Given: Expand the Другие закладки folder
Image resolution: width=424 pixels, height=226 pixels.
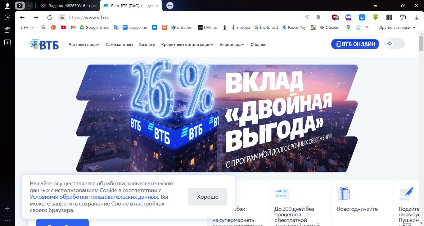Looking at the screenshot, I should [x=397, y=27].
